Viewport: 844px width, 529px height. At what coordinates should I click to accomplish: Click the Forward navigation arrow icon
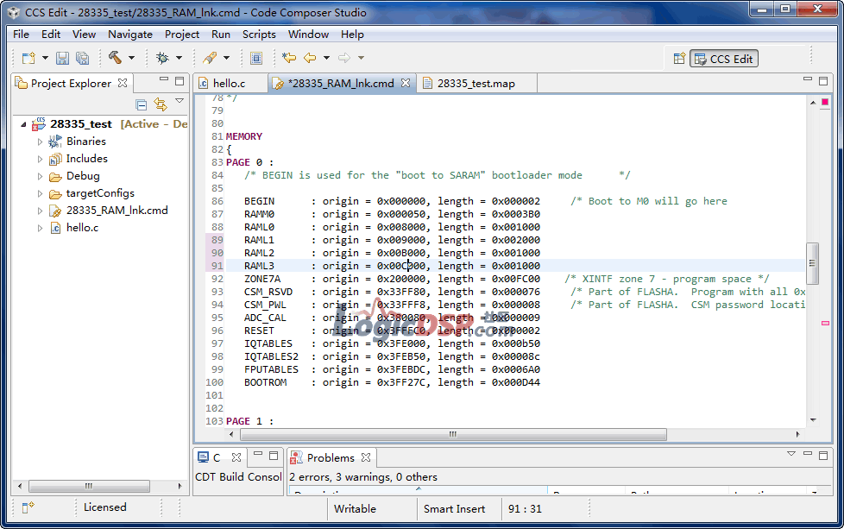(344, 58)
